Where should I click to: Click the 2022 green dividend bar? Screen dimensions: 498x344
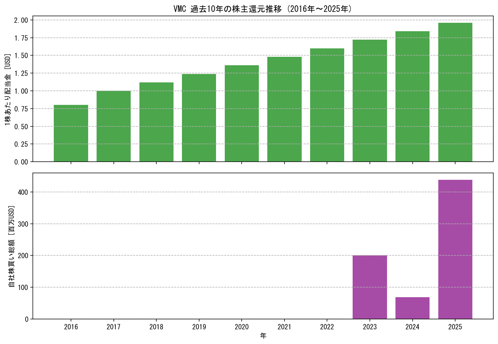point(327,105)
